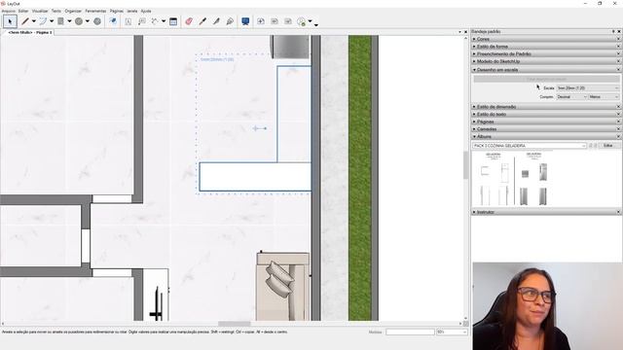Select the arrow Select tool
Image resolution: width=623 pixels, height=350 pixels.
tap(10, 21)
